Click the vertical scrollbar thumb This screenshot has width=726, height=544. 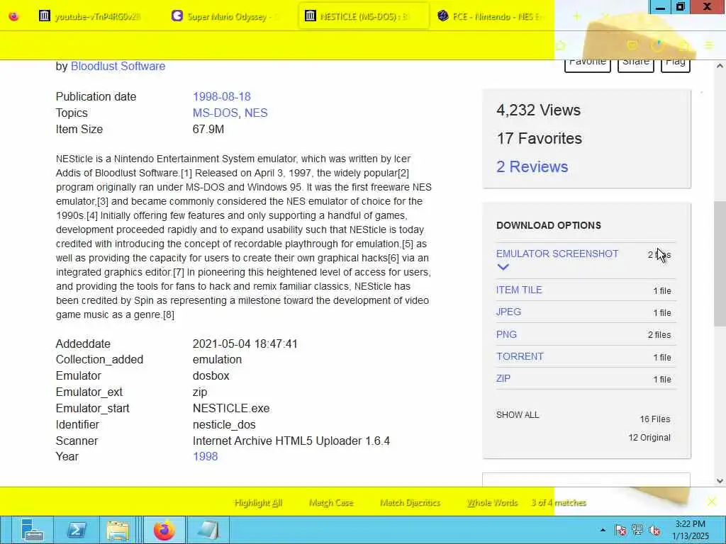720,263
